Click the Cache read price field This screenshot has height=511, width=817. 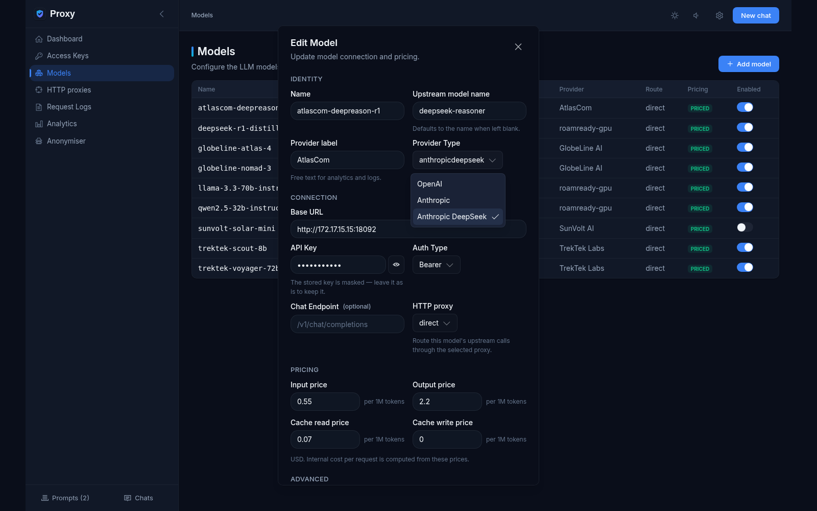[325, 439]
